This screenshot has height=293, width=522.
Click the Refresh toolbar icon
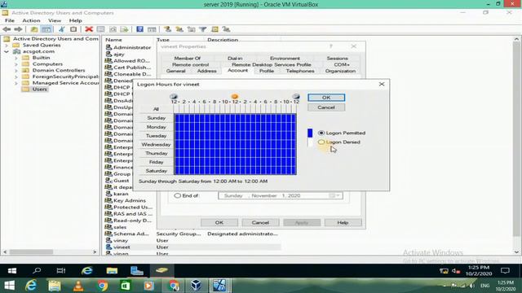pos(113,29)
